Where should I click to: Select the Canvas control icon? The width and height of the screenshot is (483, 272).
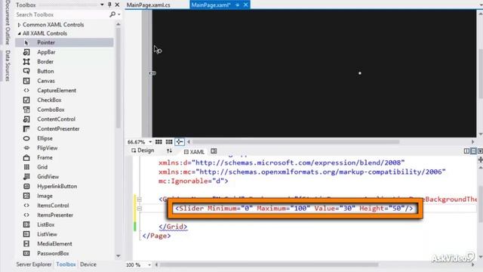(x=26, y=81)
